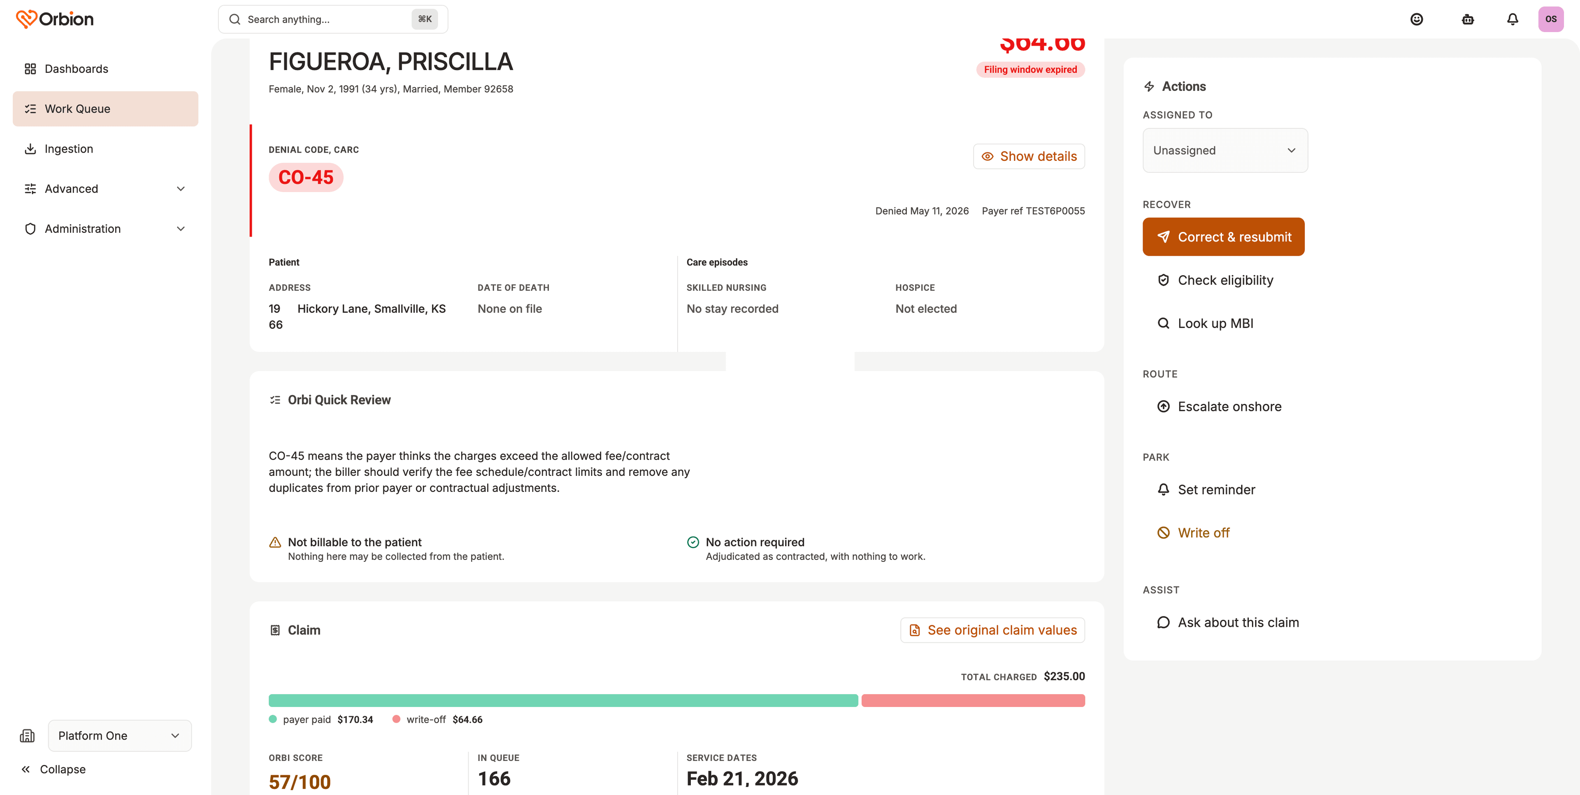Click the Correct & resubmit button
This screenshot has width=1580, height=795.
(1223, 236)
